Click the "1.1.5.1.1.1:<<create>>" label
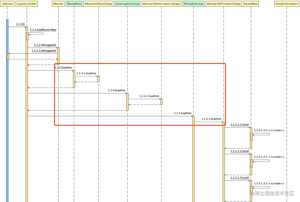This screenshot has height=202, width=300. [269, 130]
